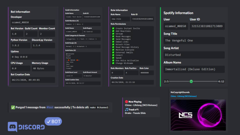Viewport: 240px width, 135px height.
Task: Click the Bot Version value 1.0
Action: click(x=17, y=34)
